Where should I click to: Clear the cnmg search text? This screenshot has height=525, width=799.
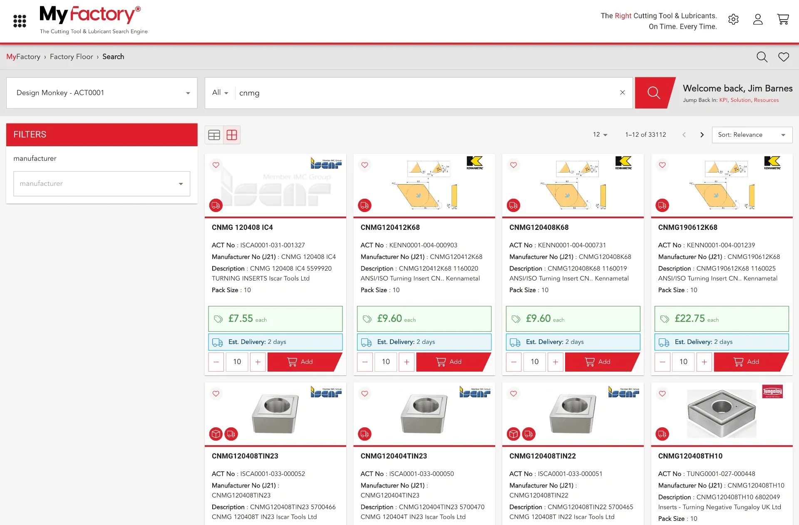(623, 93)
